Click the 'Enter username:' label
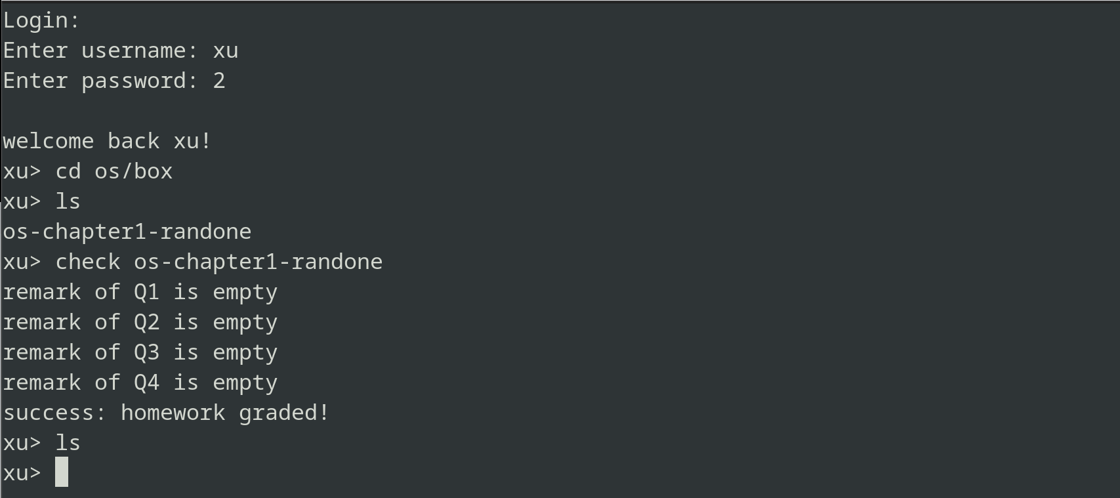The width and height of the screenshot is (1120, 498). (x=101, y=51)
